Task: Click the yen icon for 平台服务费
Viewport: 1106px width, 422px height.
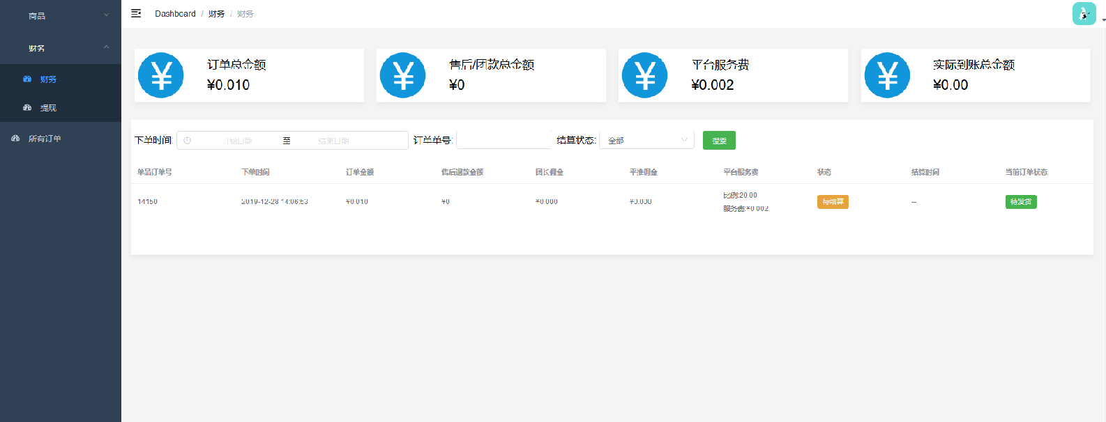Action: 645,75
